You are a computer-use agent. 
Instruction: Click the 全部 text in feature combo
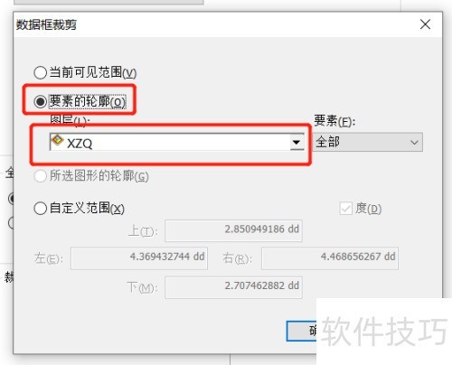328,142
